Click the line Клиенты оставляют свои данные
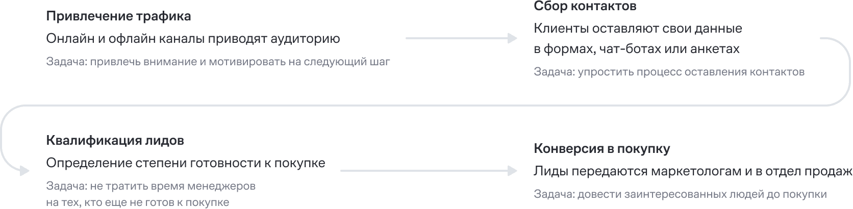This screenshot has width=853, height=209. [x=638, y=29]
